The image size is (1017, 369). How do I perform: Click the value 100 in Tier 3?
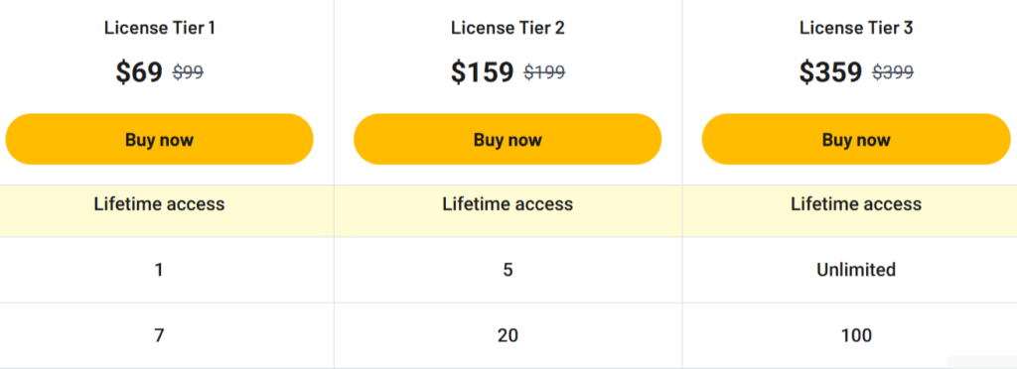pos(856,336)
